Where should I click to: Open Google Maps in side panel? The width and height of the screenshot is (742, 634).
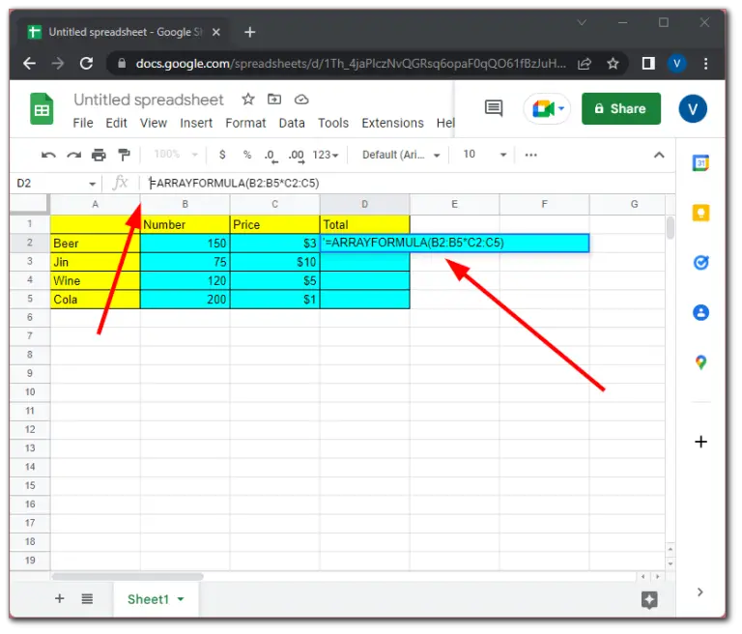coord(701,363)
